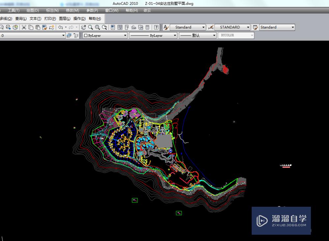The height and width of the screenshot is (241, 329).
Task: Open the ByLayer color dropdown
Action: [x=105, y=36]
